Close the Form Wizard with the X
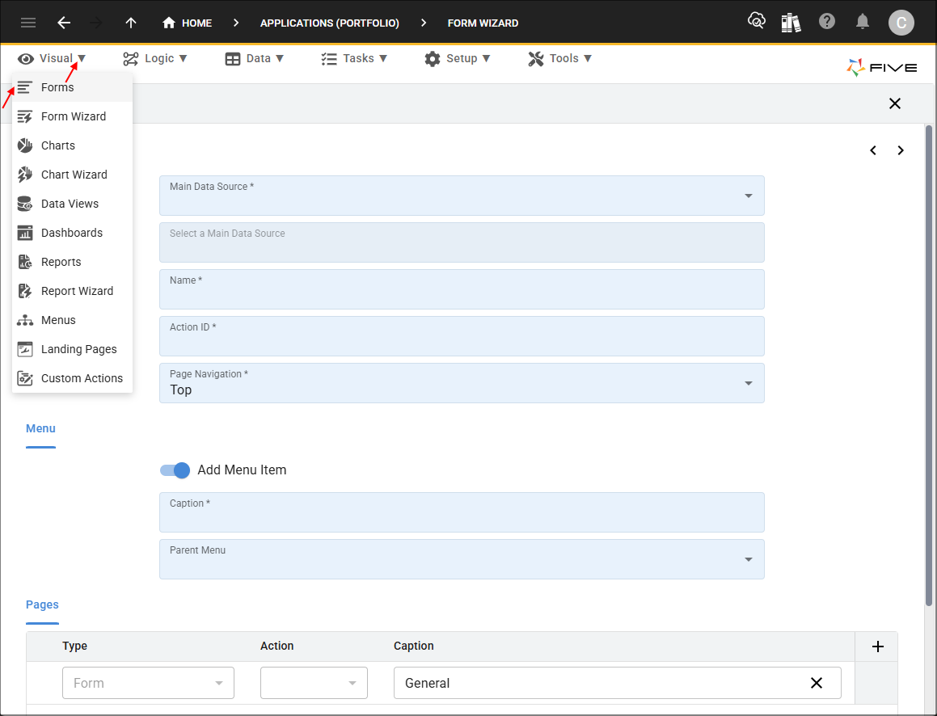 [895, 104]
